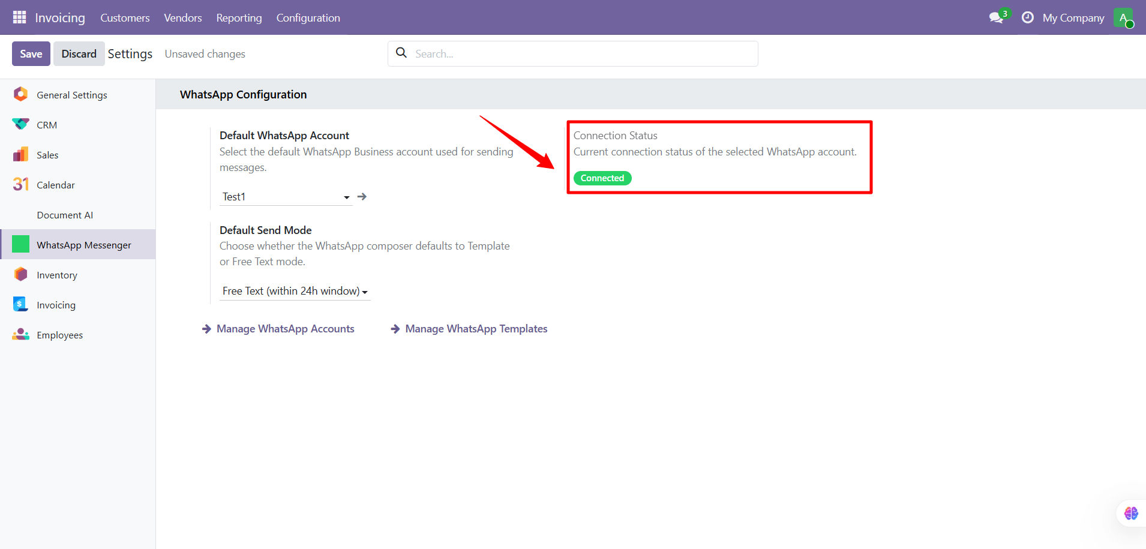The height and width of the screenshot is (549, 1146).
Task: Open the Reporting menu
Action: pos(239,17)
